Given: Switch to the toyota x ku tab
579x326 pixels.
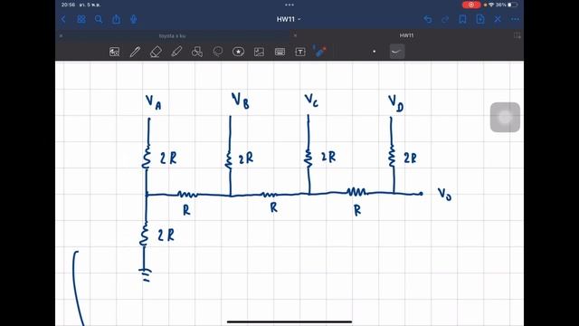Looking at the screenshot, I should tap(173, 36).
